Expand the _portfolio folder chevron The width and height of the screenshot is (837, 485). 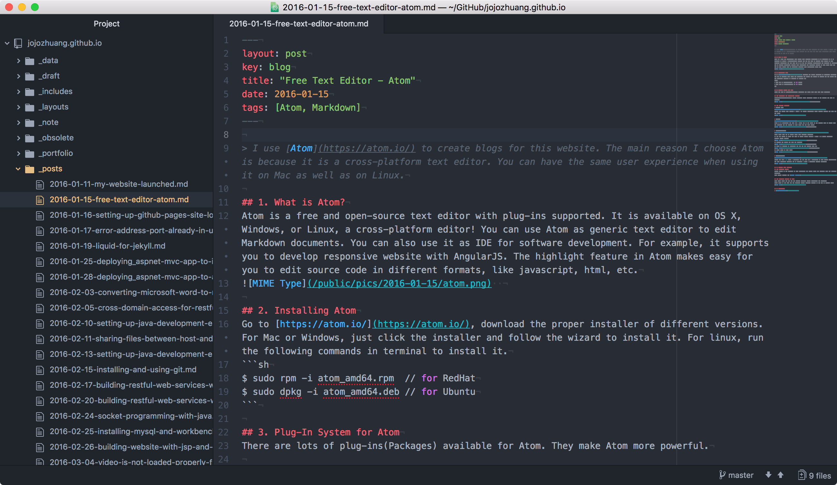point(18,154)
